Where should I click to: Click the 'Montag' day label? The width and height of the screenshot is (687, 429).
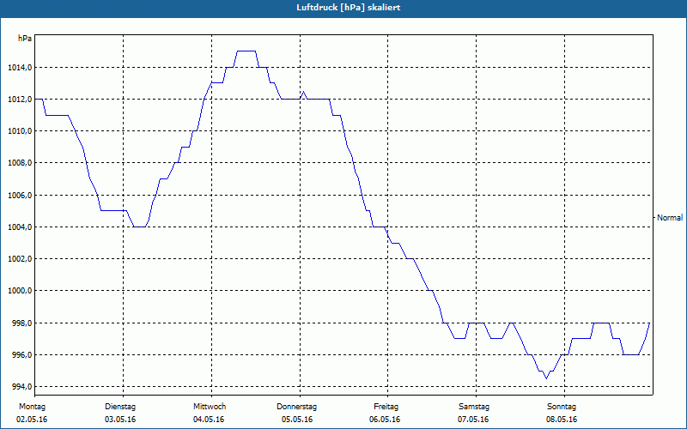(x=32, y=407)
